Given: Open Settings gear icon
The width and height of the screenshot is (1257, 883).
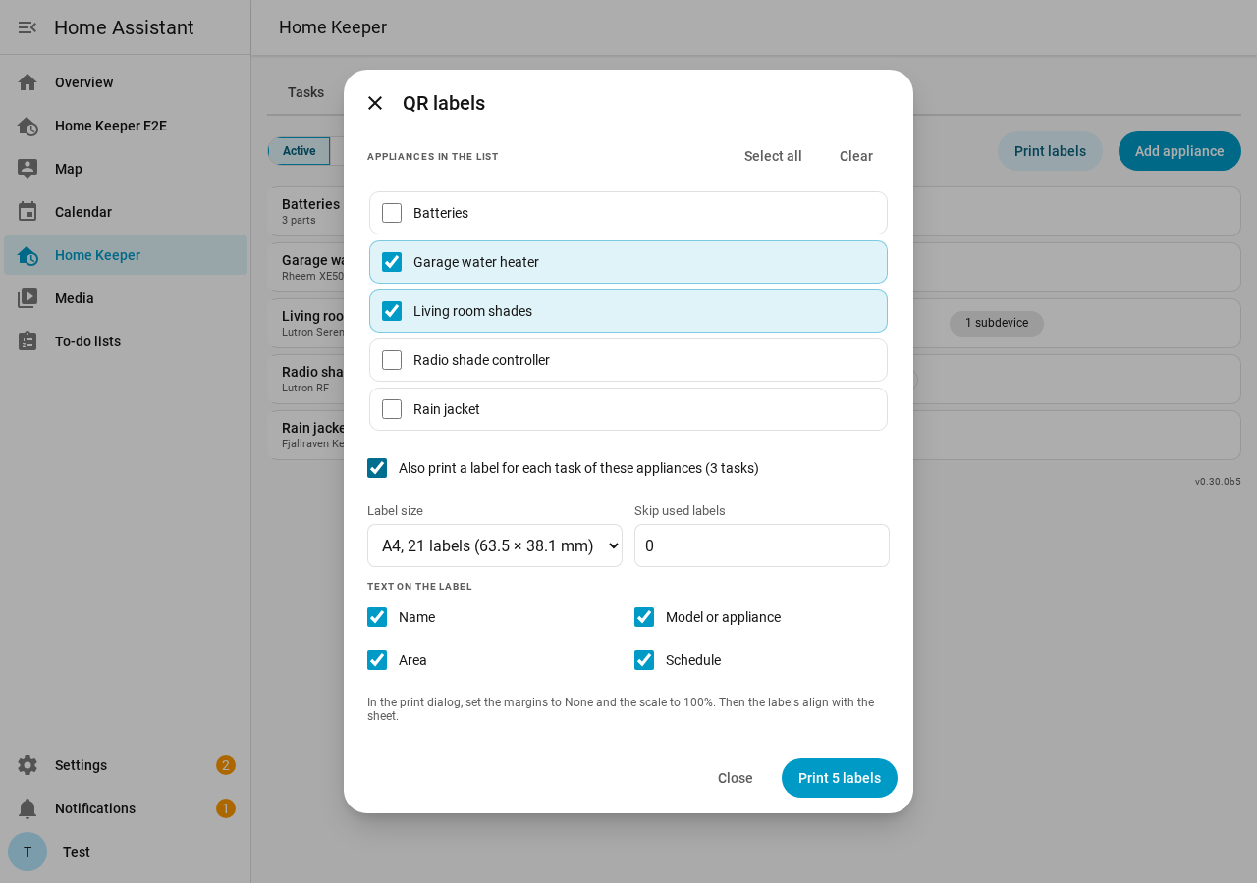Looking at the screenshot, I should click(27, 765).
